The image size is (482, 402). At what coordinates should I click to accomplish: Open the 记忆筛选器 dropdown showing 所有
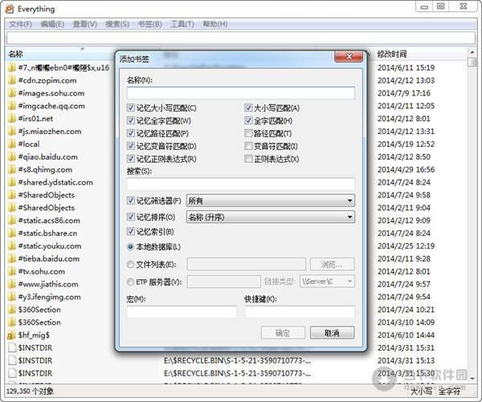click(271, 201)
